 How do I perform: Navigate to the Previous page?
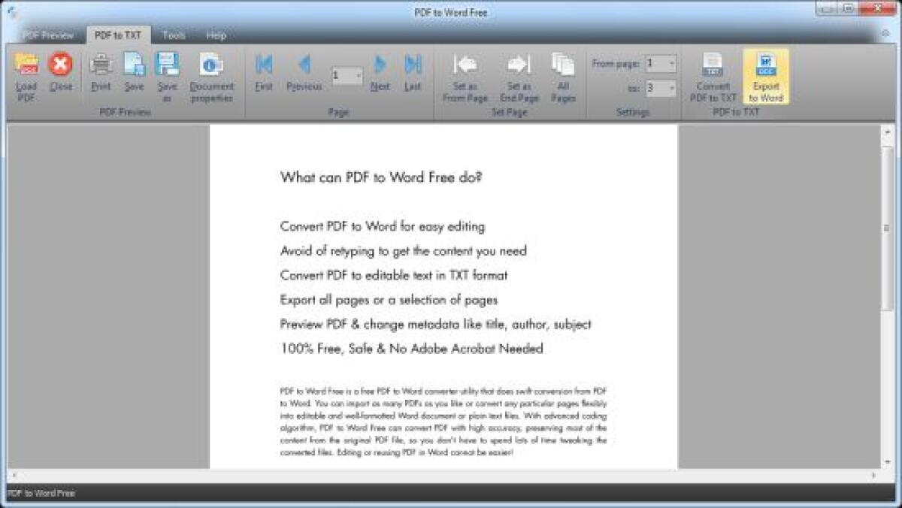[305, 75]
